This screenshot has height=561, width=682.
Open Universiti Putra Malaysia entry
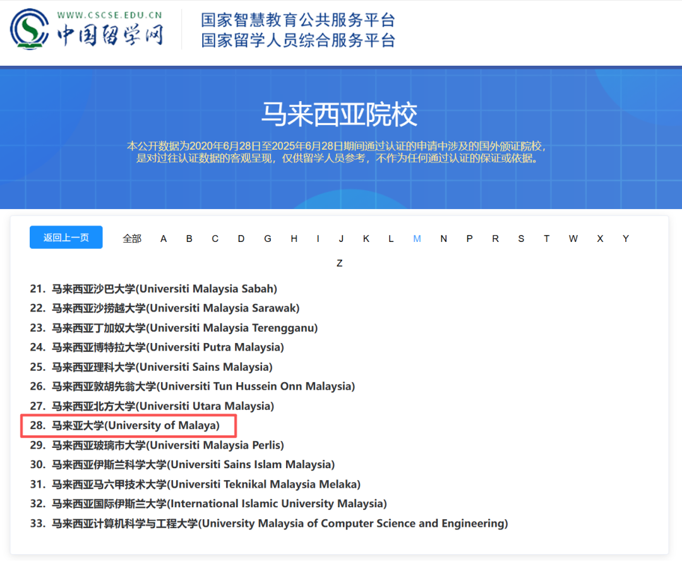pyautogui.click(x=157, y=347)
